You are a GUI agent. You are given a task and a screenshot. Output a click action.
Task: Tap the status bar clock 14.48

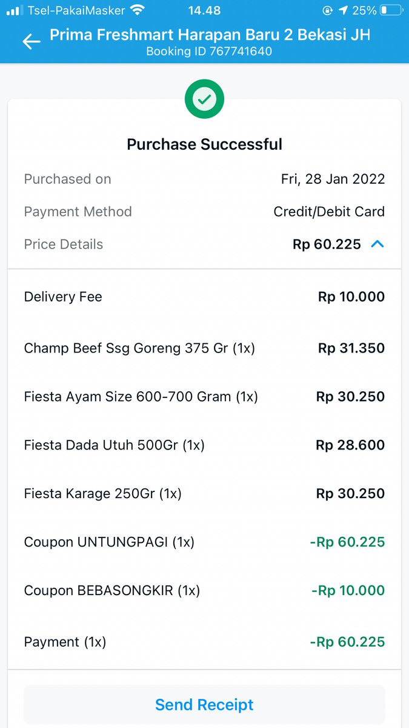(x=204, y=10)
